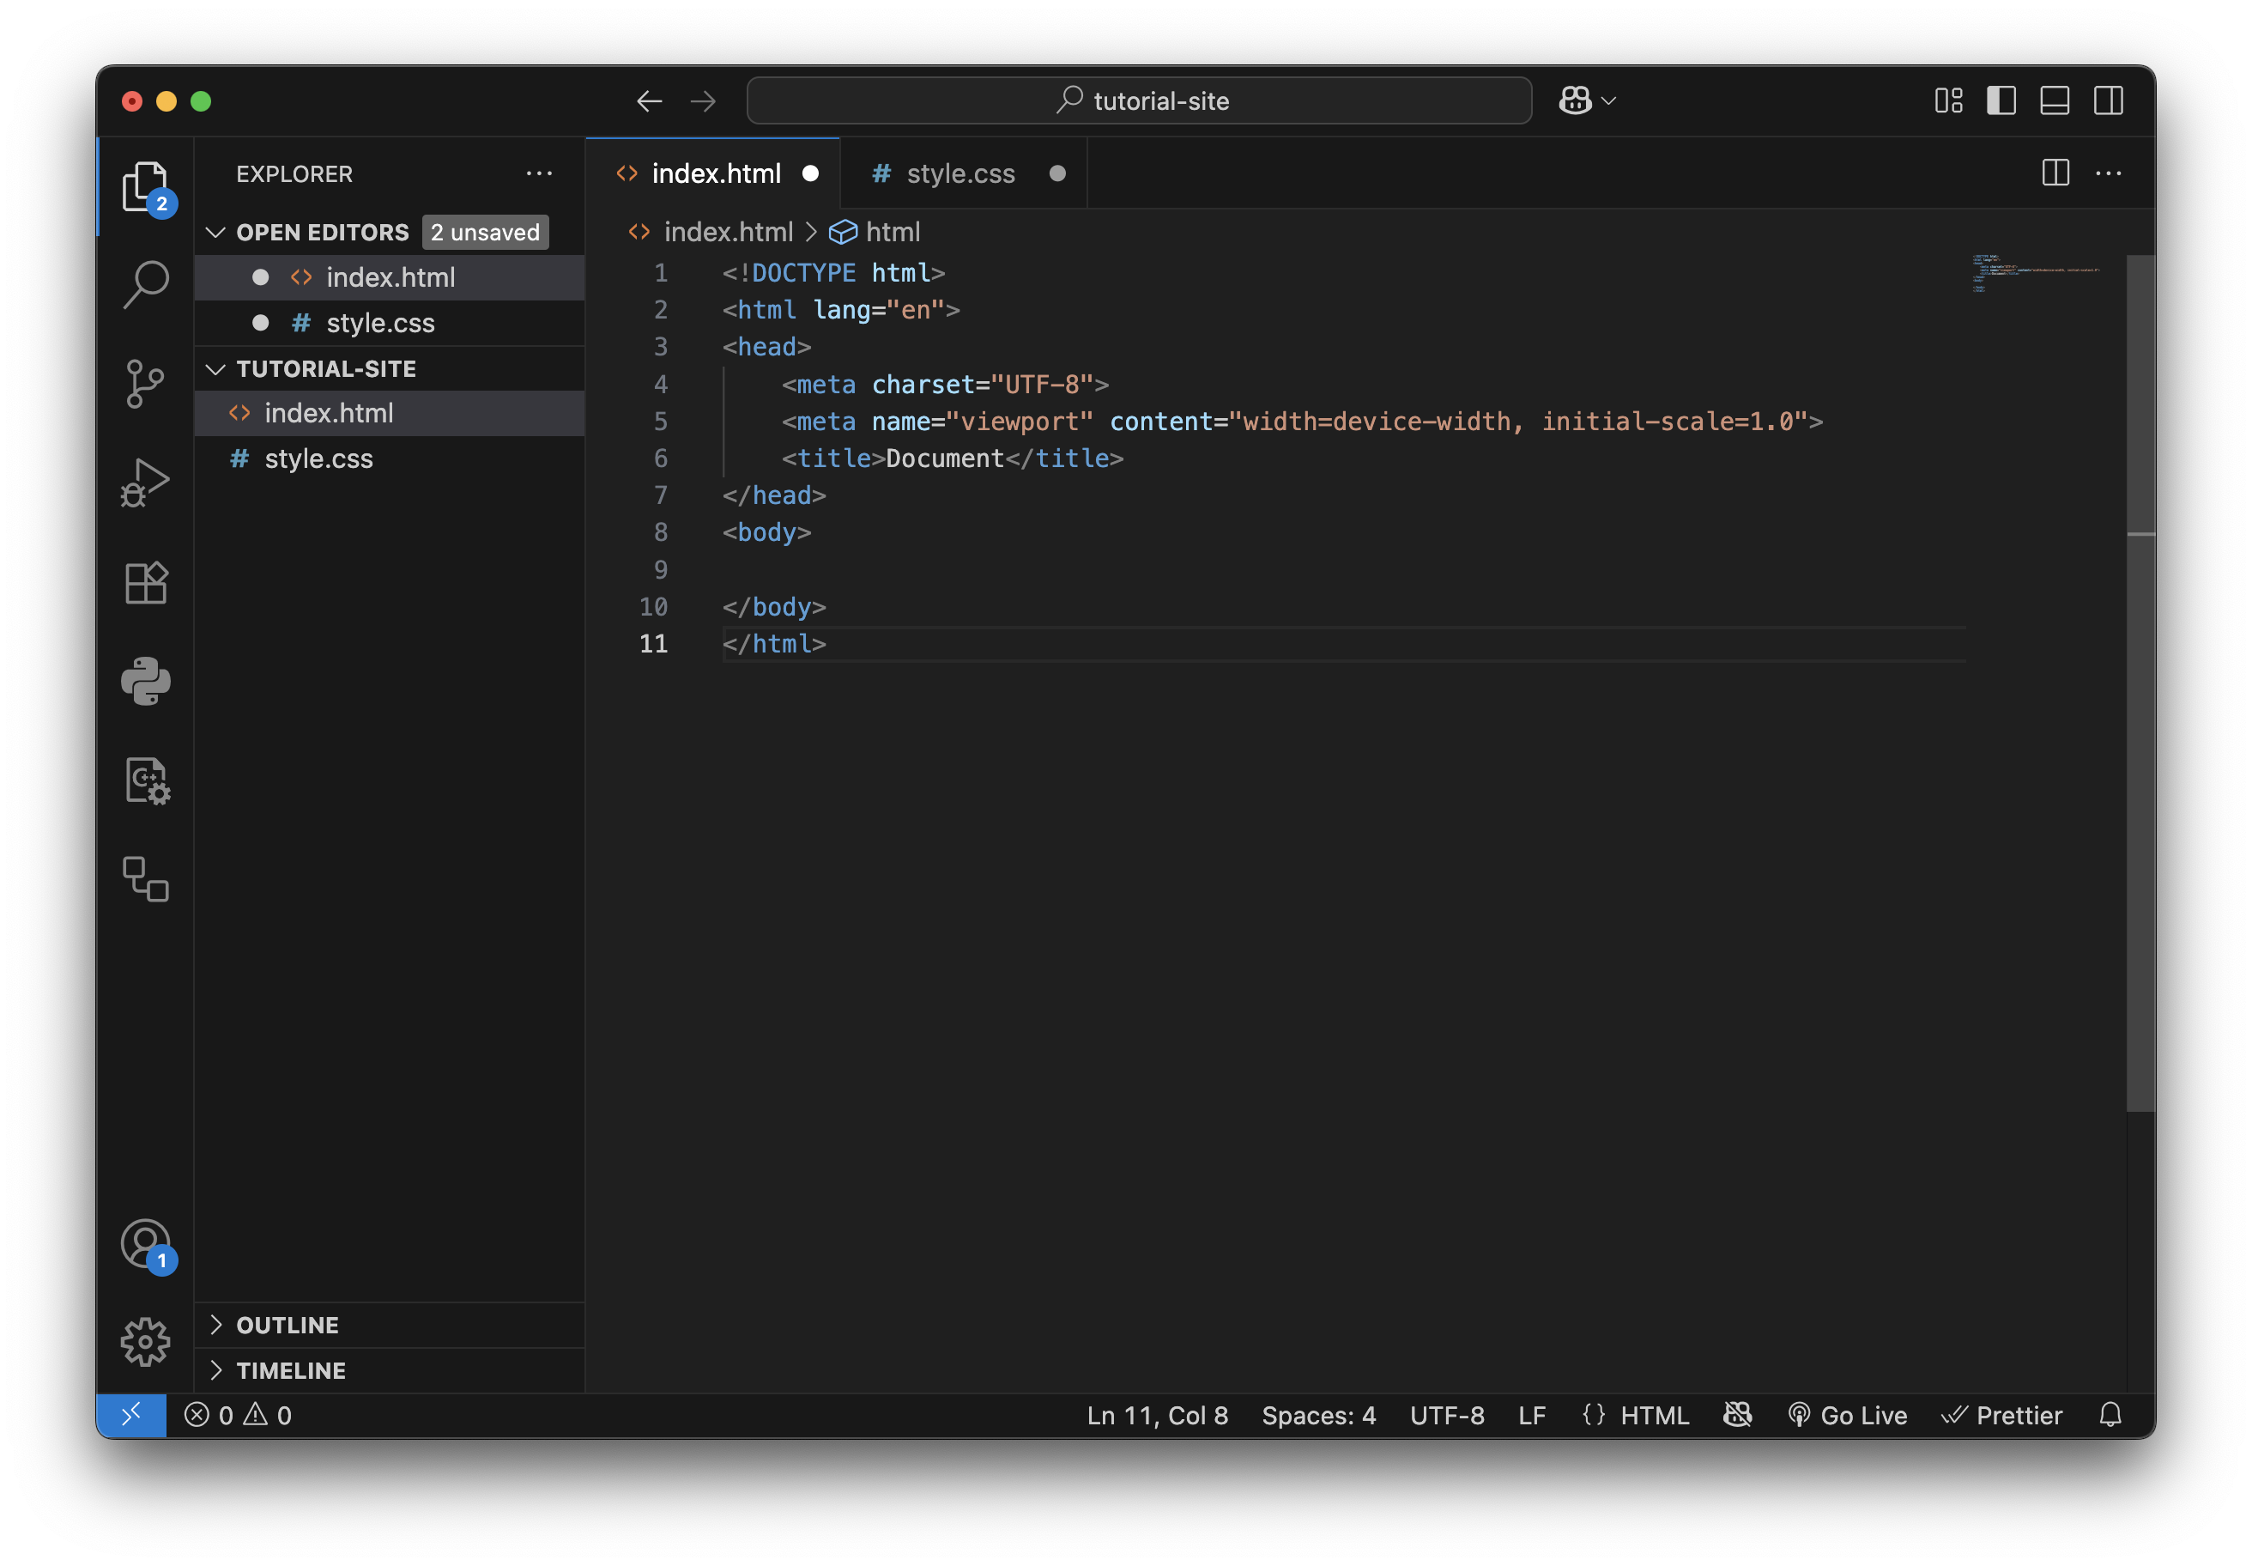Screen dimensions: 2252x1566
Task: Click the remote window indicator
Action: [x=131, y=1415]
